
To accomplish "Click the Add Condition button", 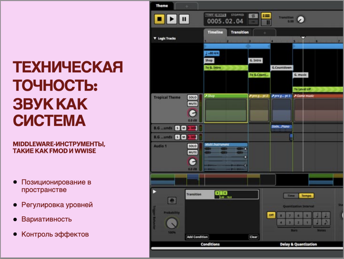I will tap(197, 237).
